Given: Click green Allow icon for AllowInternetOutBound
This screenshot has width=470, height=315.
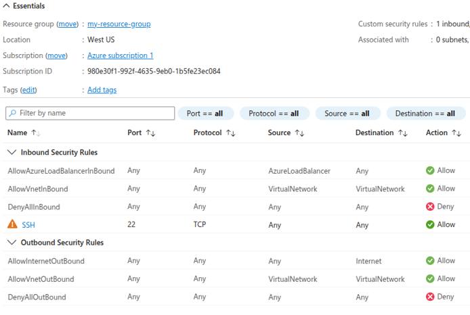Looking at the screenshot, I should [x=430, y=260].
